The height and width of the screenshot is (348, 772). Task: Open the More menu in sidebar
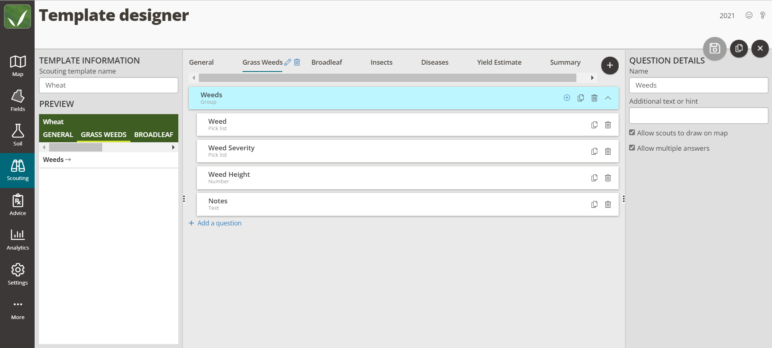[x=18, y=309]
